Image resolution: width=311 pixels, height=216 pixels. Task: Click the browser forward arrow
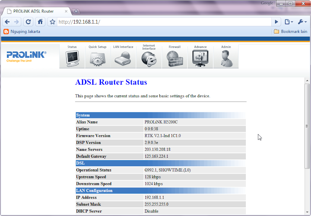point(16,22)
